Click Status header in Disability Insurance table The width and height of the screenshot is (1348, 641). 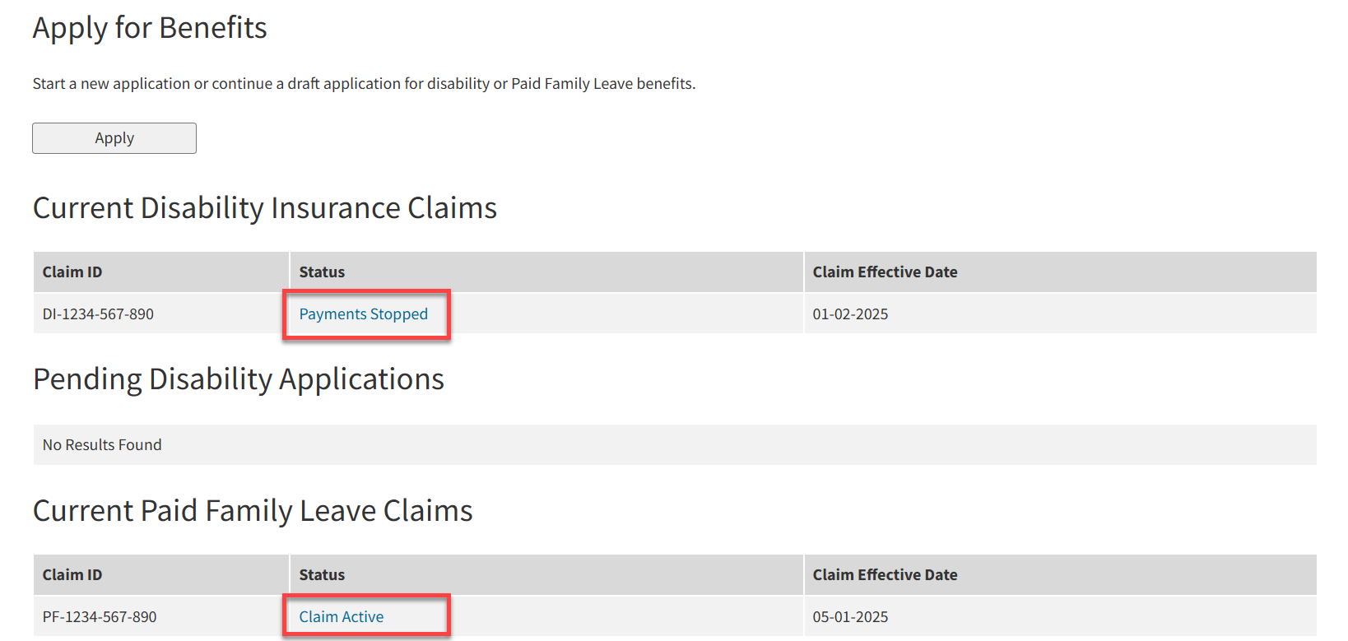click(322, 272)
